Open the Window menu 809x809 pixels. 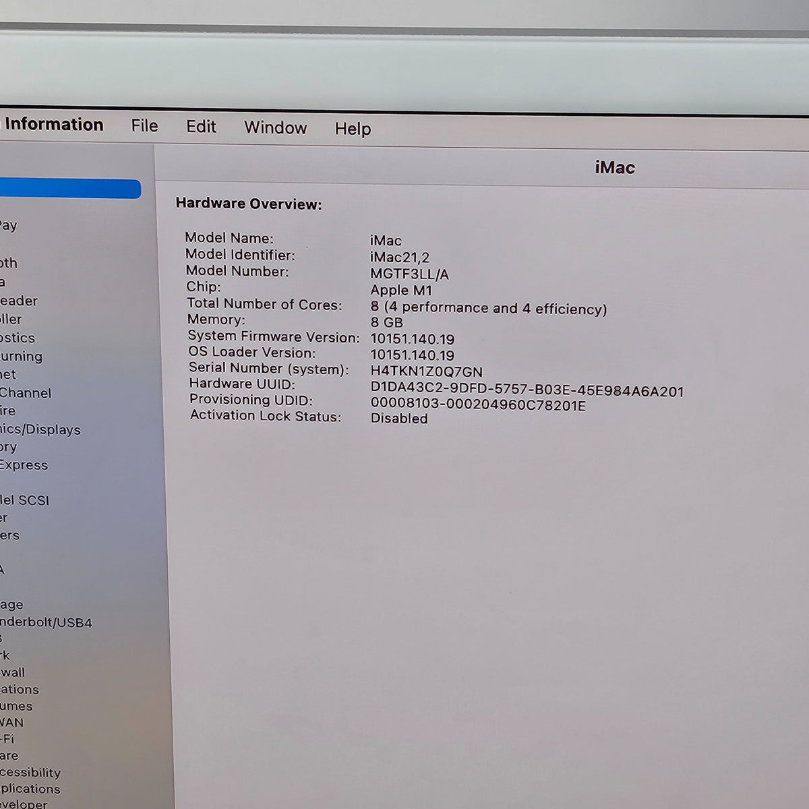click(275, 127)
